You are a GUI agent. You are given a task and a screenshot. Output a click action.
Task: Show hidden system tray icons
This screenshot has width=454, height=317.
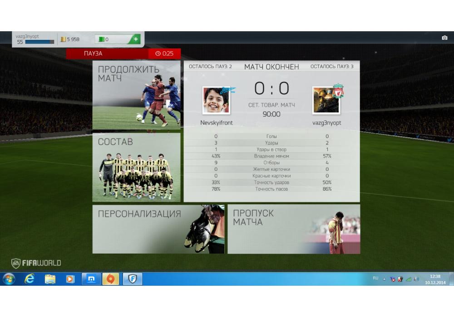pos(385,279)
